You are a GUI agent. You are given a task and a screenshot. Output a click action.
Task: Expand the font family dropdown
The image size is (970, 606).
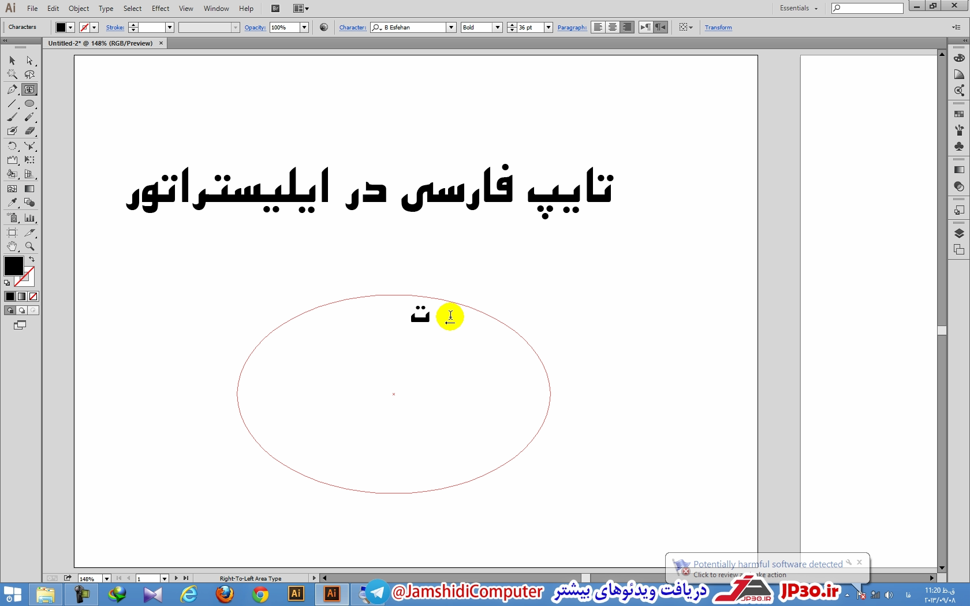452,27
